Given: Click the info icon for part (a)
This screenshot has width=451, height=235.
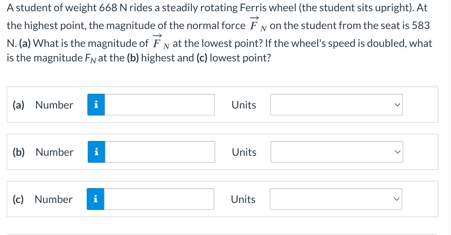Looking at the screenshot, I should 96,105.
